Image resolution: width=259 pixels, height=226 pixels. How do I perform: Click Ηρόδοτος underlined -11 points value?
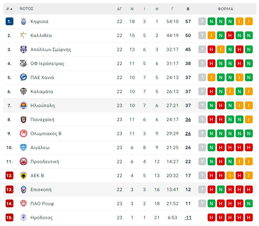(188, 218)
